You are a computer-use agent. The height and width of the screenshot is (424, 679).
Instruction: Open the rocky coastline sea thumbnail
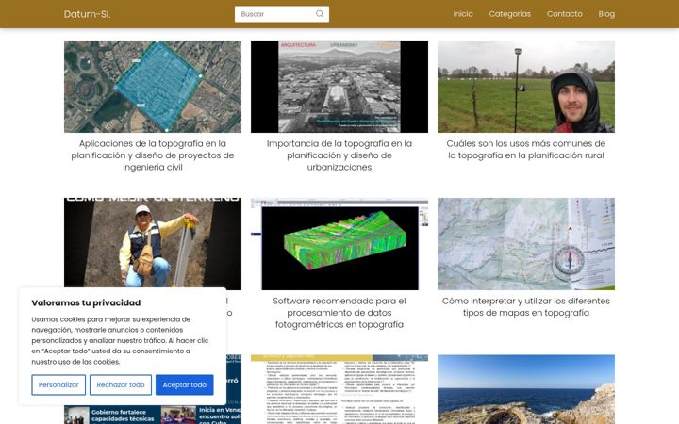pos(525,389)
